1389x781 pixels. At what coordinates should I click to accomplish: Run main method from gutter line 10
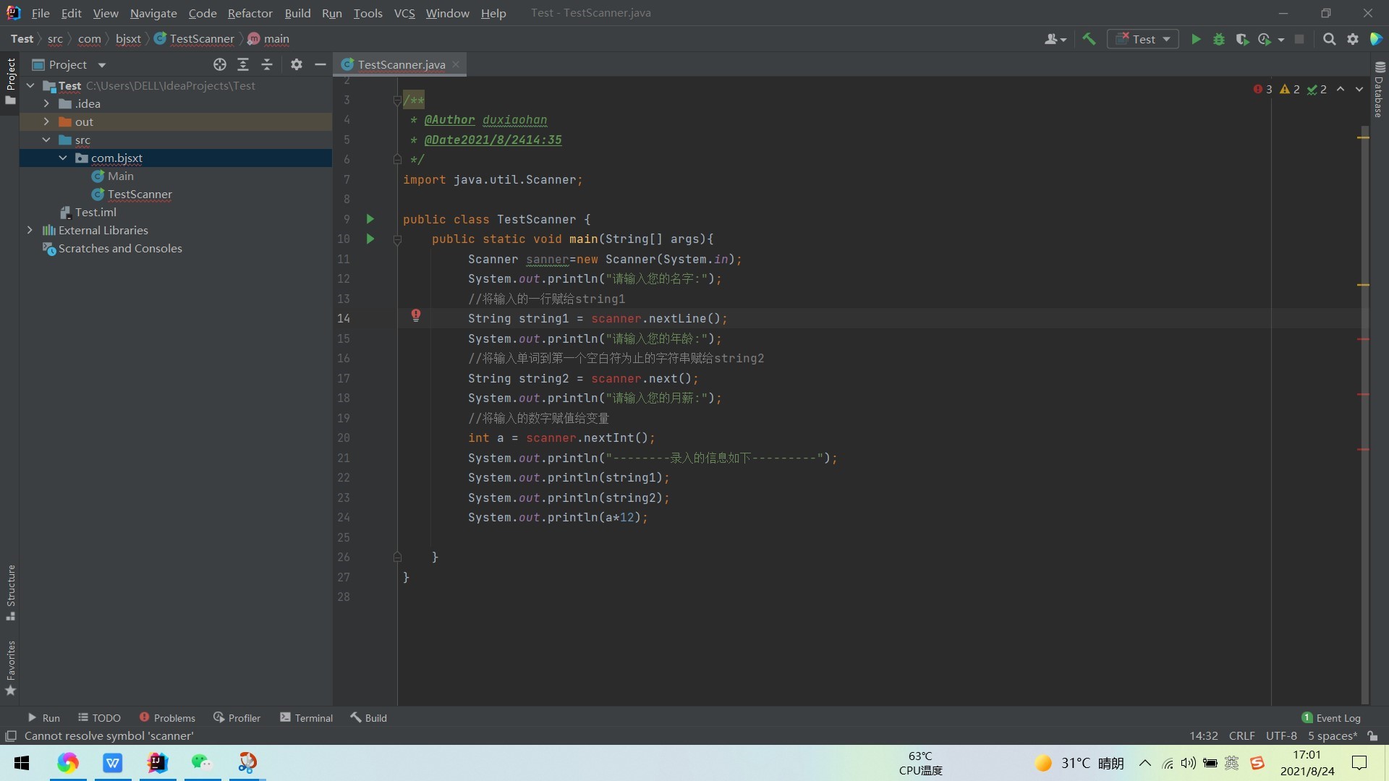370,239
